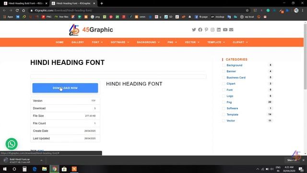This screenshot has height=173, width=307.
Task: Open the Instagram social icon
Action: (x=213, y=30)
